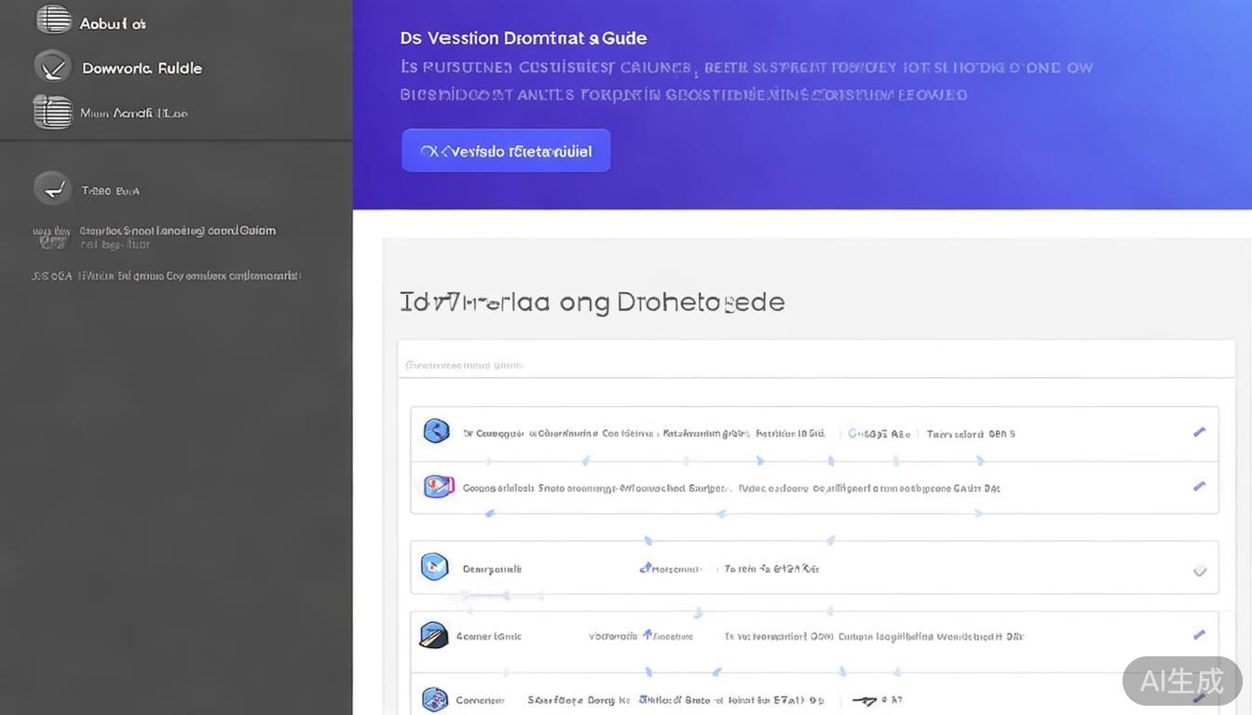Click the blue patterned icon in fifth list row

tap(435, 699)
